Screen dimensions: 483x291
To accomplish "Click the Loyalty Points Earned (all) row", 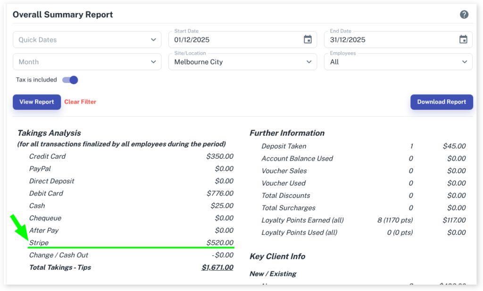I will point(302,220).
